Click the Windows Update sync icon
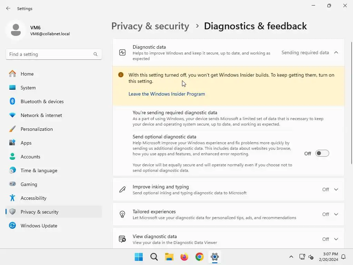 pyautogui.click(x=12, y=226)
